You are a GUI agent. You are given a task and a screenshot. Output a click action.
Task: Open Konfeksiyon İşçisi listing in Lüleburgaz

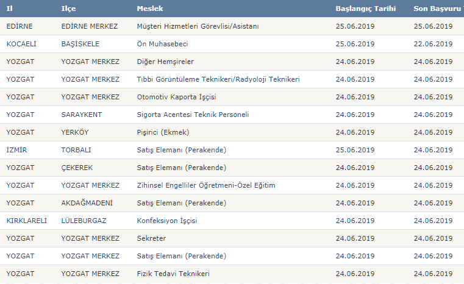pos(167,221)
